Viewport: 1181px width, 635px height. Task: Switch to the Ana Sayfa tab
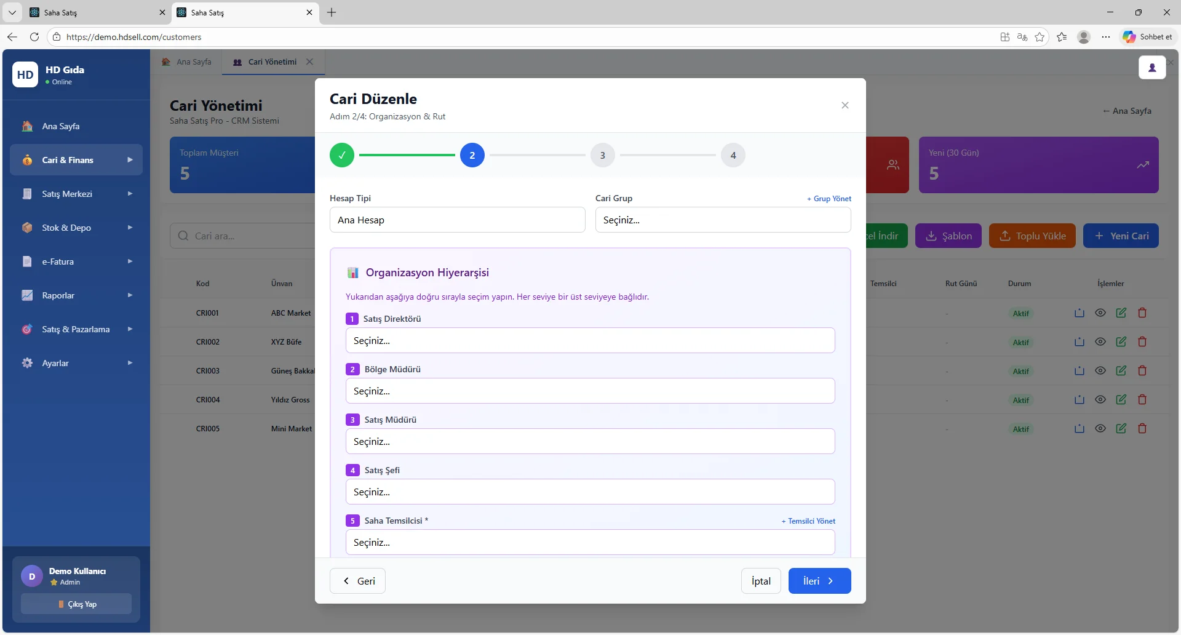187,62
